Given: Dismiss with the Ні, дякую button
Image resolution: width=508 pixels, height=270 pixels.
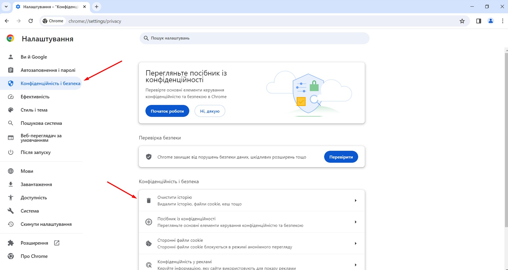Looking at the screenshot, I should (210, 111).
